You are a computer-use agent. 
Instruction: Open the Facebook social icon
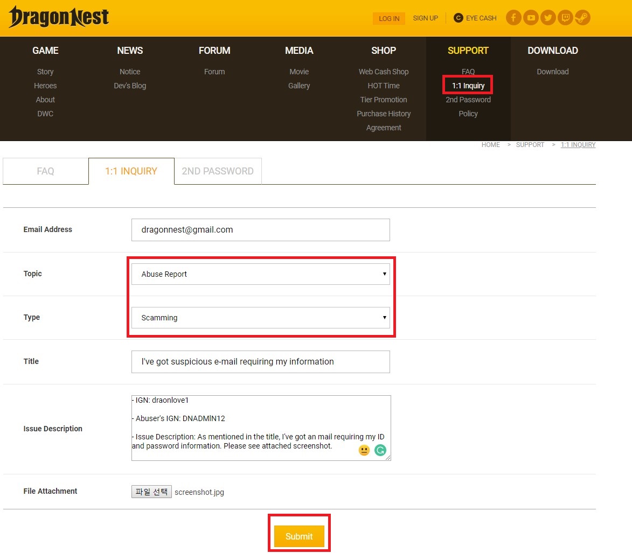pyautogui.click(x=513, y=18)
